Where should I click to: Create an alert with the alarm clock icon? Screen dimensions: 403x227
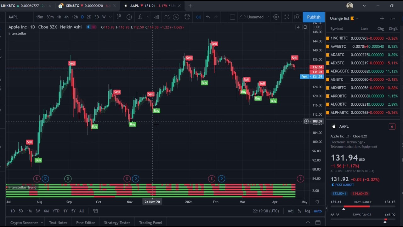(x=187, y=17)
